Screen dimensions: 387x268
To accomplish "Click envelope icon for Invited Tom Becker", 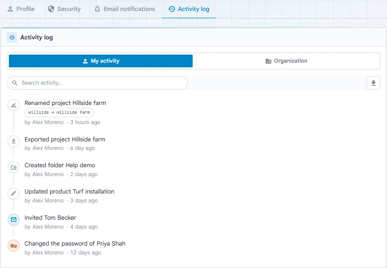I will pyautogui.click(x=14, y=220).
